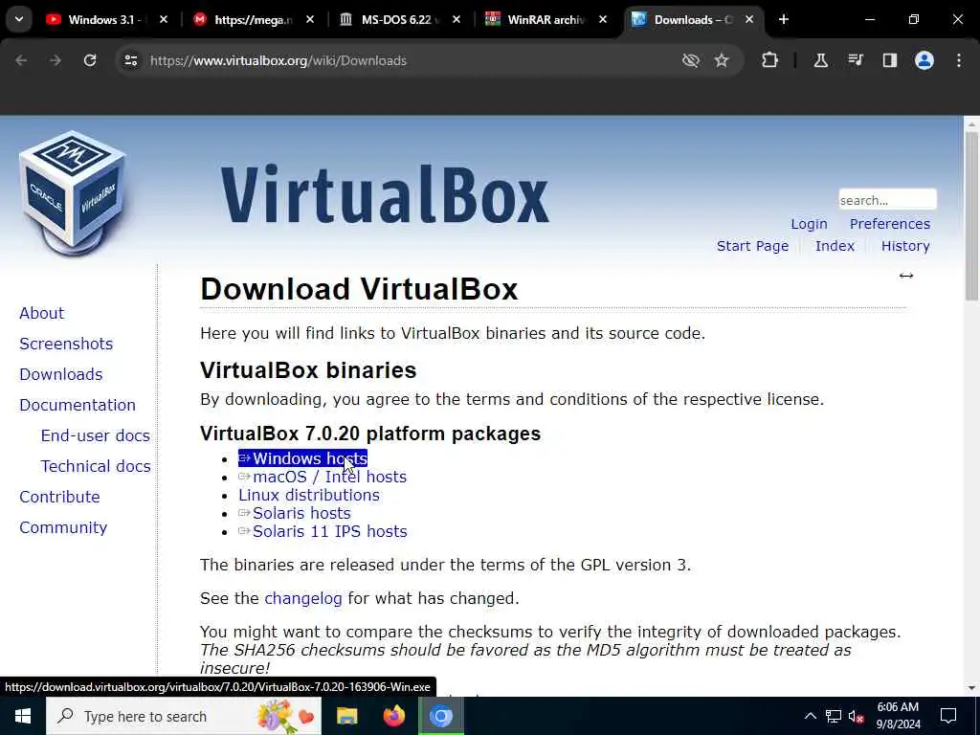Open Technical docs in the sidebar

[x=96, y=466]
